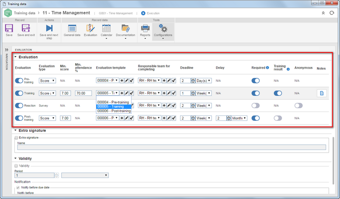The image size is (340, 199).
Task: Enable Anonymous for the Reaction row
Action: click(298, 106)
